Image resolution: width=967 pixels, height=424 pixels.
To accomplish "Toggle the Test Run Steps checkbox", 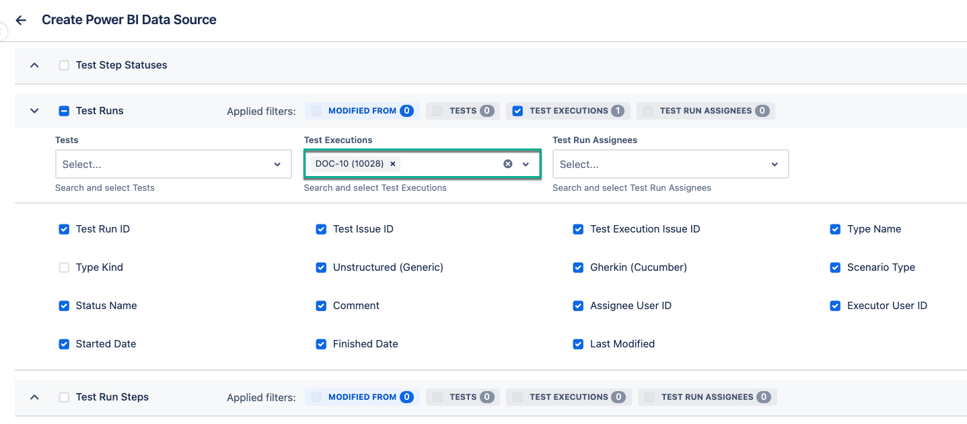I will (x=64, y=397).
